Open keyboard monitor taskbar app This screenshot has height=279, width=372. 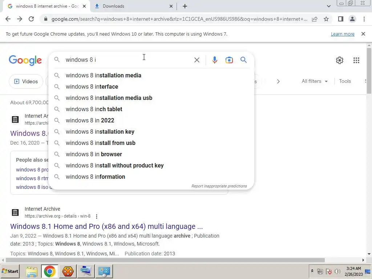(x=86, y=271)
